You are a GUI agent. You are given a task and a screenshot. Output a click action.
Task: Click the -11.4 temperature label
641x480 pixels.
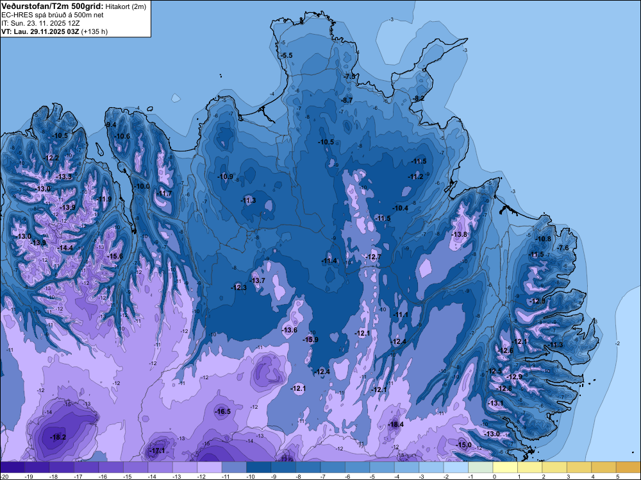point(329,261)
